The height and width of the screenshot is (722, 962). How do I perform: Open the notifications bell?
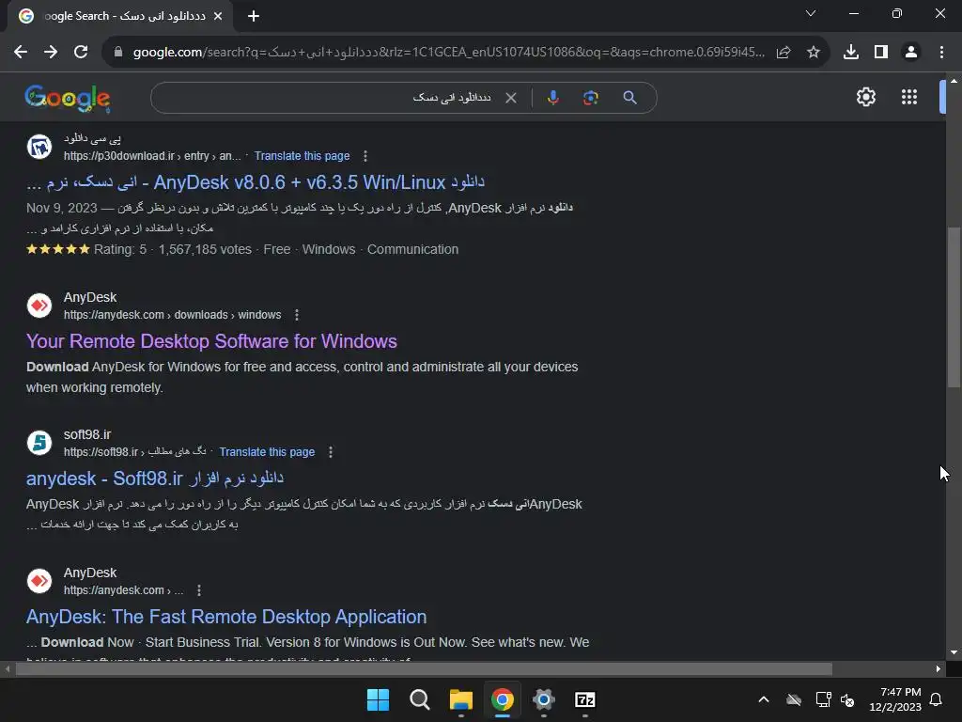pos(937,699)
